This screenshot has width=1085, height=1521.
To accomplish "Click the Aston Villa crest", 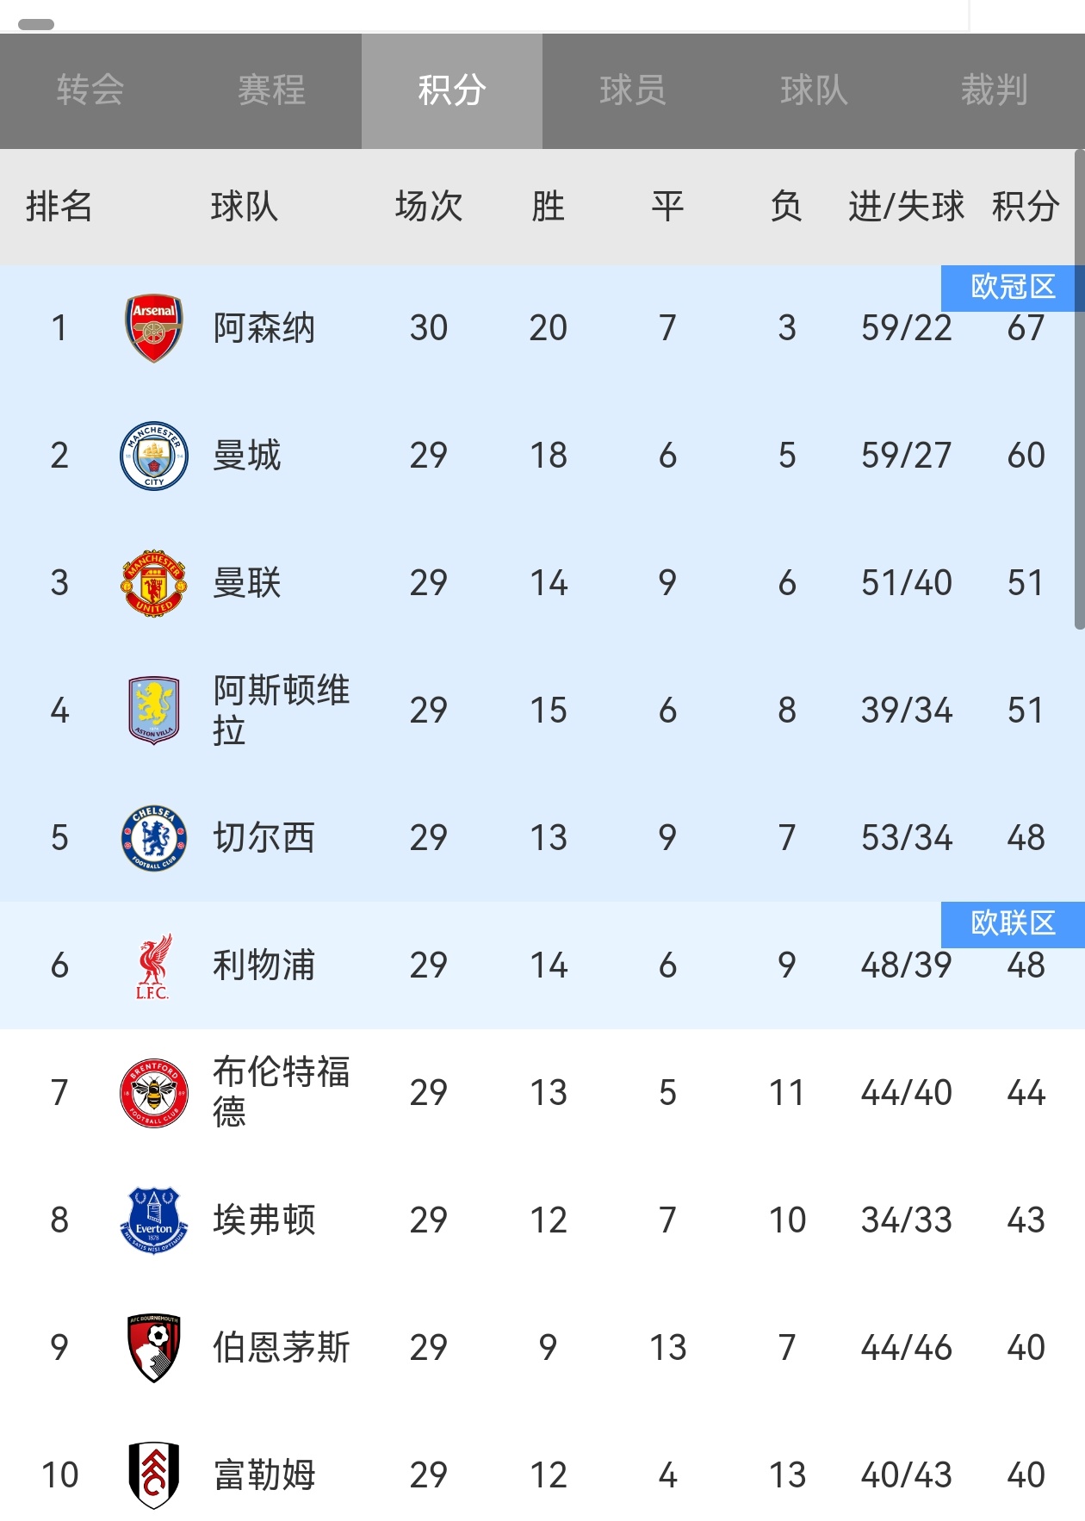I will (x=154, y=711).
